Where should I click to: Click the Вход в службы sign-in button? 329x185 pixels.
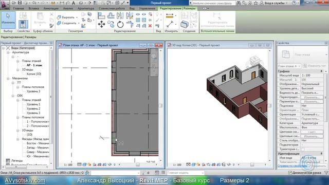coord(274,3)
